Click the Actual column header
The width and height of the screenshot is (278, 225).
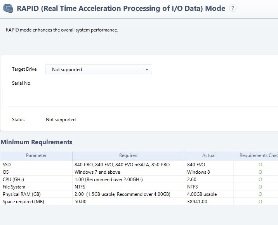click(x=209, y=155)
